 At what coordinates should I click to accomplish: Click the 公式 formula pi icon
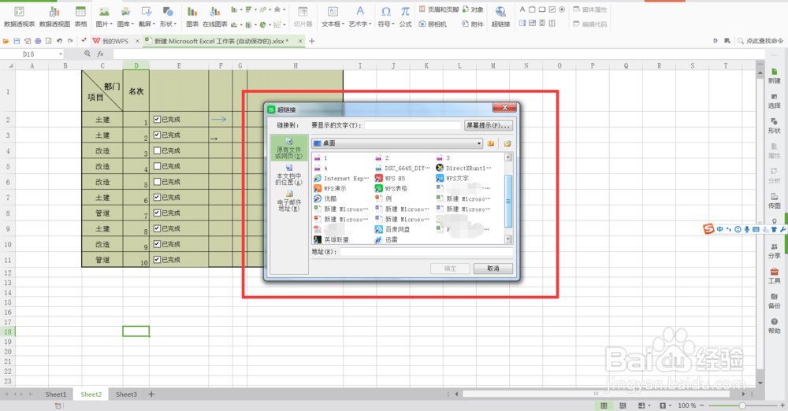pos(405,17)
